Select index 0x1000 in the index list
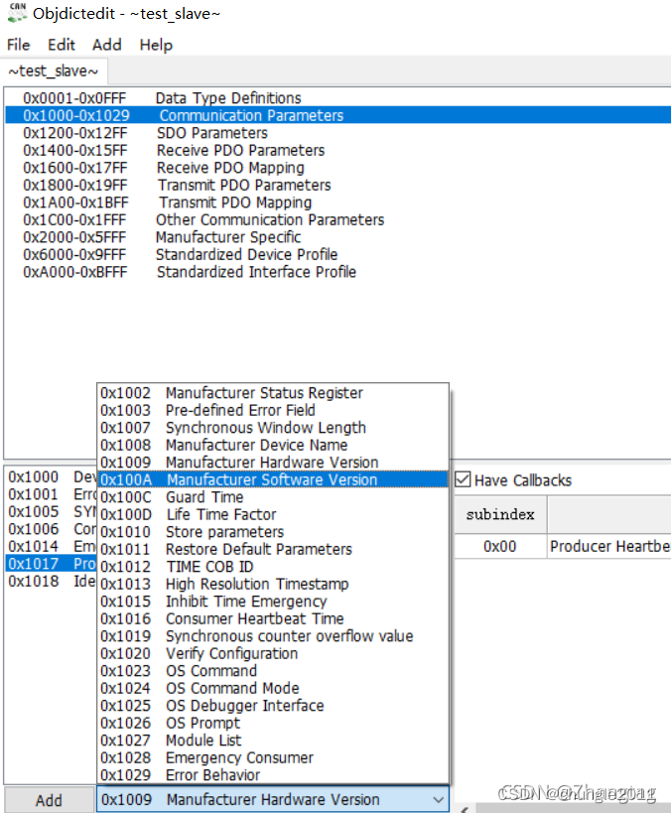 click(x=51, y=477)
